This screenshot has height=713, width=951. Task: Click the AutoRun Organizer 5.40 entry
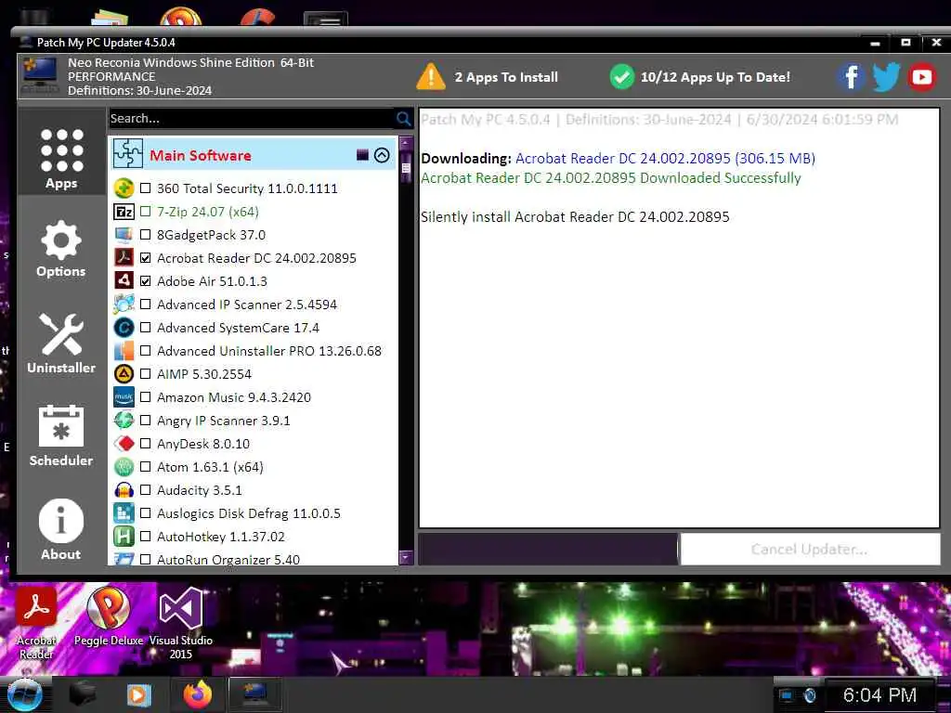[228, 559]
